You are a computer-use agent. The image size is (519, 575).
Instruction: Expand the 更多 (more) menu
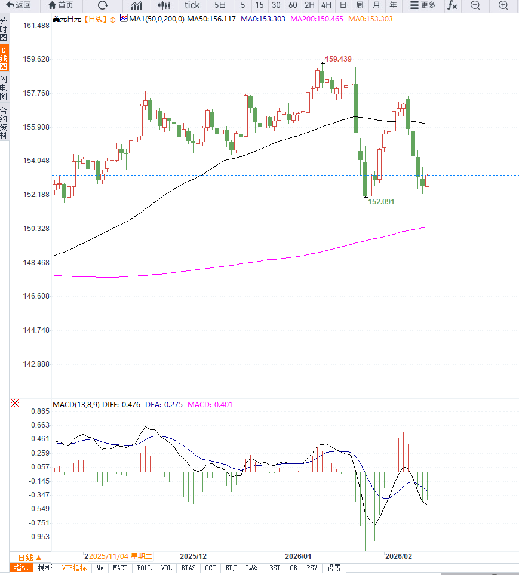(423, 5)
